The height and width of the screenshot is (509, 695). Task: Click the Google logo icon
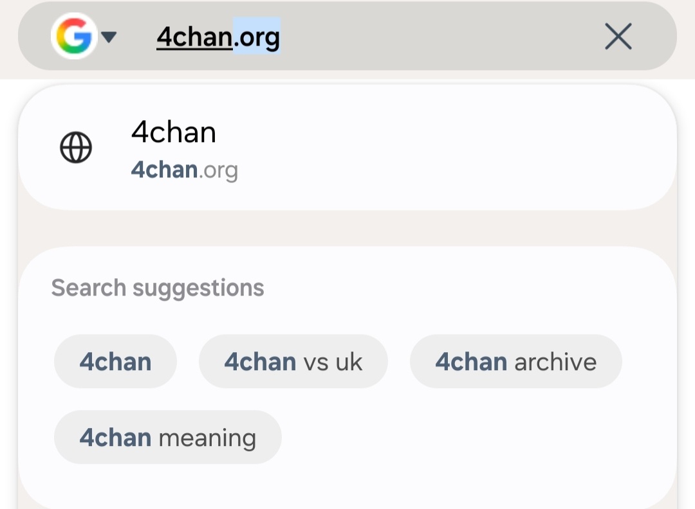(73, 37)
